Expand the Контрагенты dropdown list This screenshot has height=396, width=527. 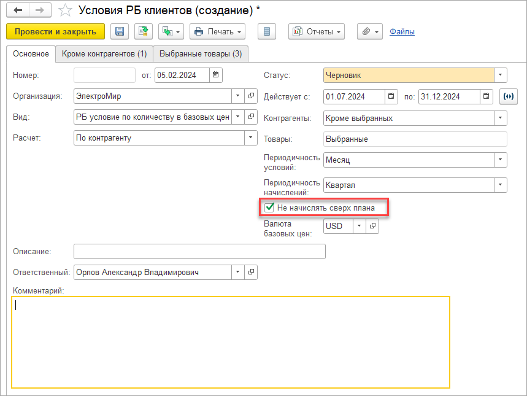point(501,118)
